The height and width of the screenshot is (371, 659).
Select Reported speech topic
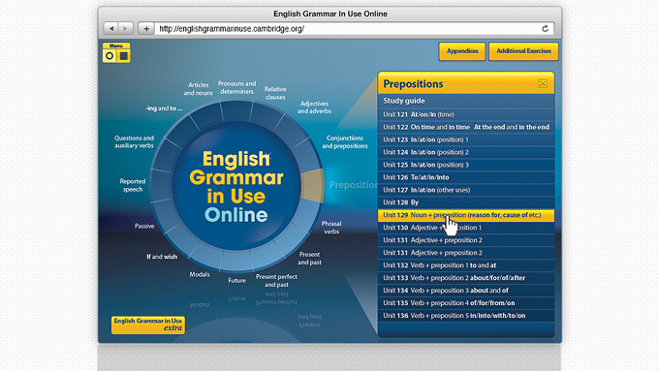[x=133, y=185]
